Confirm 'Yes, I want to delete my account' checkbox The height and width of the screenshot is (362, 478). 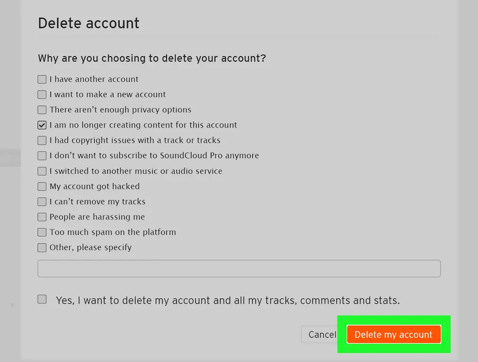point(42,299)
